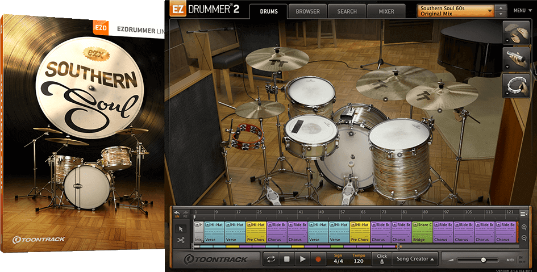Expand the shaker options arrow

[507, 67]
